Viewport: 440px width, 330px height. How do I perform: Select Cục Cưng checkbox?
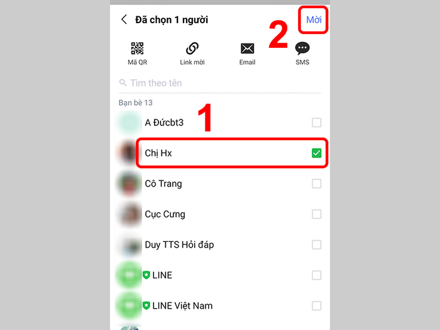tap(317, 214)
